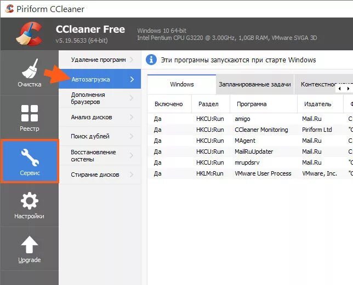The height and width of the screenshot is (285, 353).
Task: Click Mail.Ru publisher in MAgent row
Action: (x=311, y=141)
